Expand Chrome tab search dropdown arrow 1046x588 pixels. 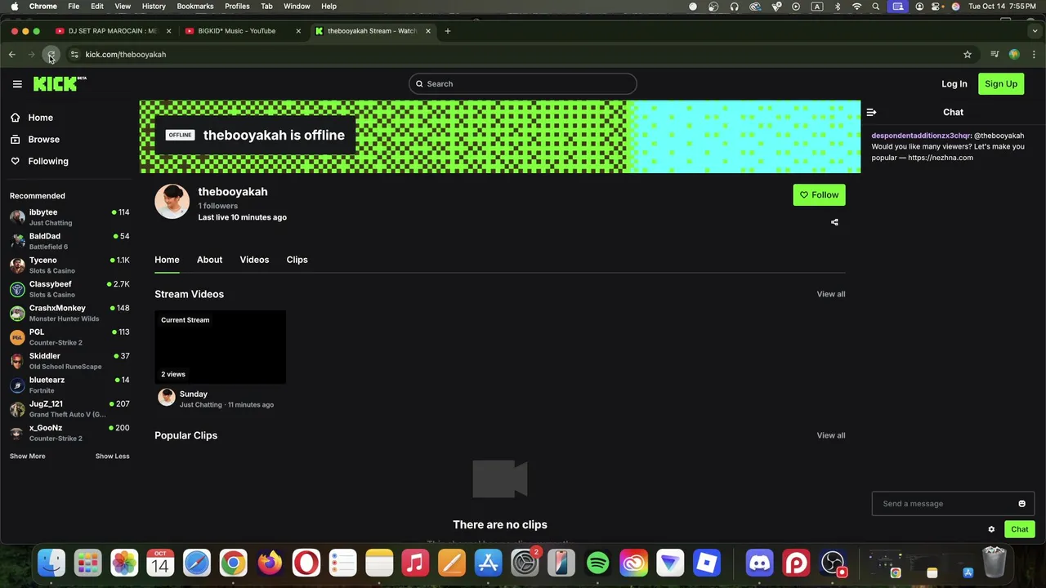coord(1035,31)
